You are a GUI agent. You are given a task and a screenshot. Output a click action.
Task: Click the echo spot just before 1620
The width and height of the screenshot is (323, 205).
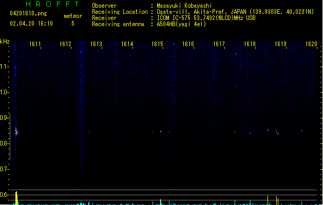[301, 130]
